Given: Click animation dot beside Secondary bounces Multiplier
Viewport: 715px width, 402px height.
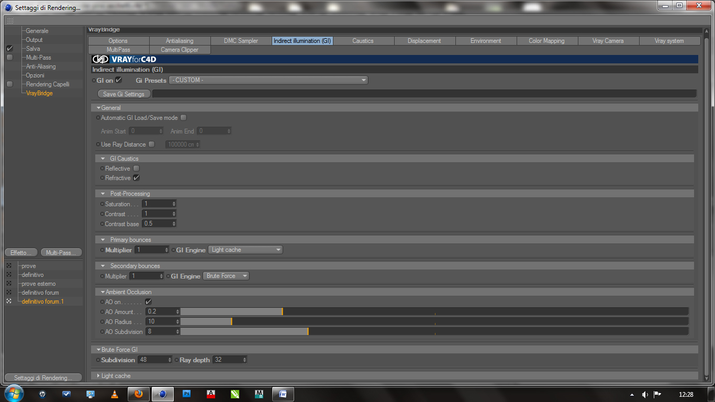Looking at the screenshot, I should click(x=103, y=276).
